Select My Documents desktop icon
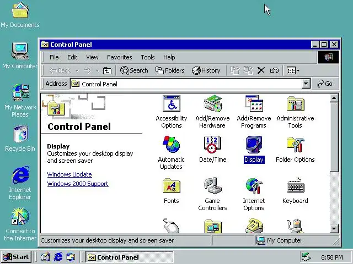Viewport: 353px width, 264px height. point(20,15)
